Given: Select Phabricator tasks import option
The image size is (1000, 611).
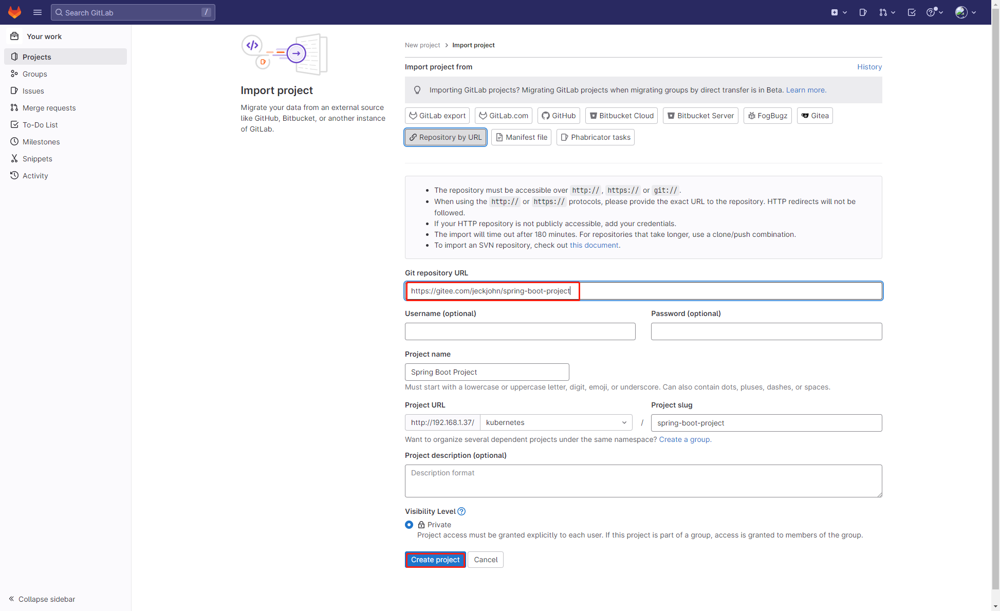Looking at the screenshot, I should tap(596, 137).
